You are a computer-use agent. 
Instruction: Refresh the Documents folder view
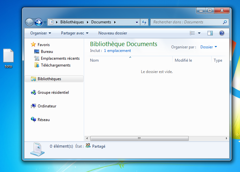pos(144,22)
